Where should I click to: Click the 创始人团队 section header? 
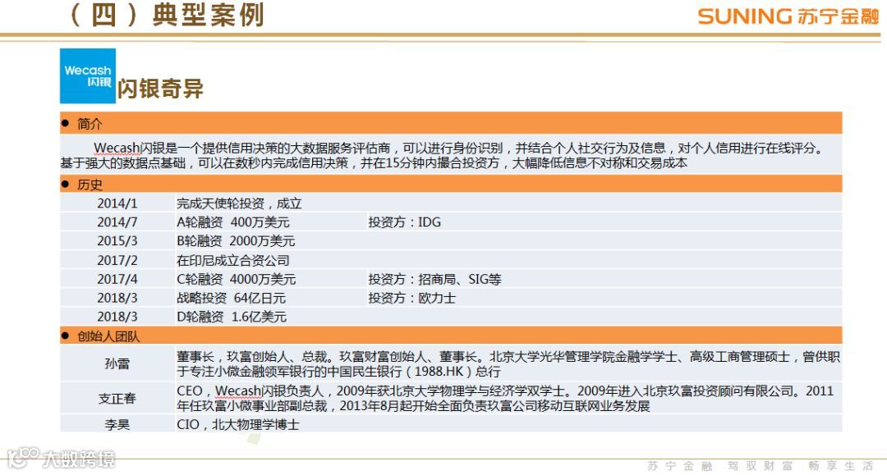[x=451, y=336]
